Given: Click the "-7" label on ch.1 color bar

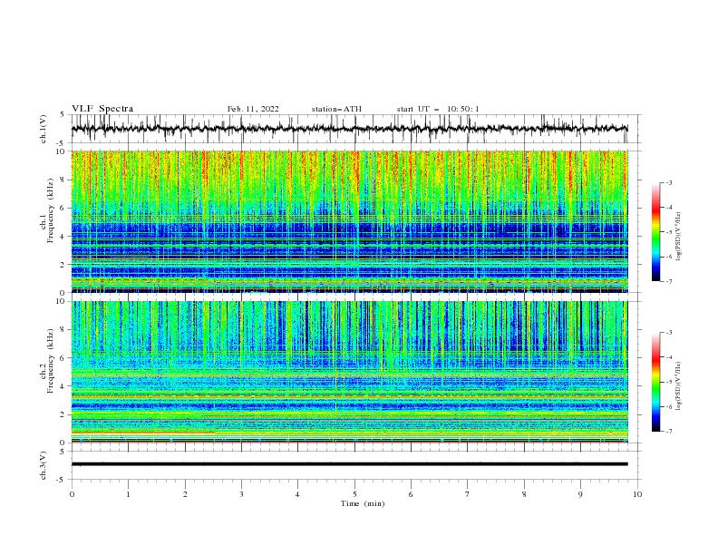Looking at the screenshot, I should 668,281.
